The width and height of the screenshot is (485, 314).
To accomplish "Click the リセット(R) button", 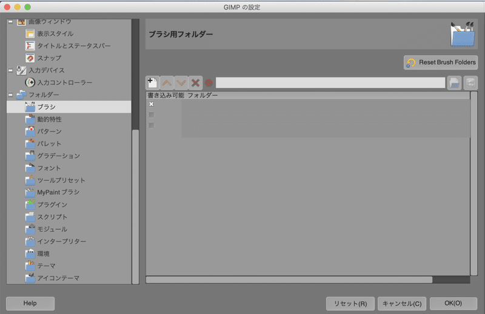I will click(x=350, y=304).
